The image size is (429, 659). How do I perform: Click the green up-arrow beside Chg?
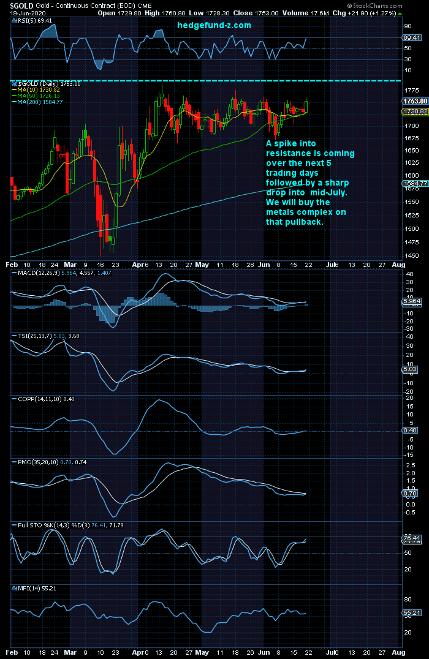pos(400,13)
